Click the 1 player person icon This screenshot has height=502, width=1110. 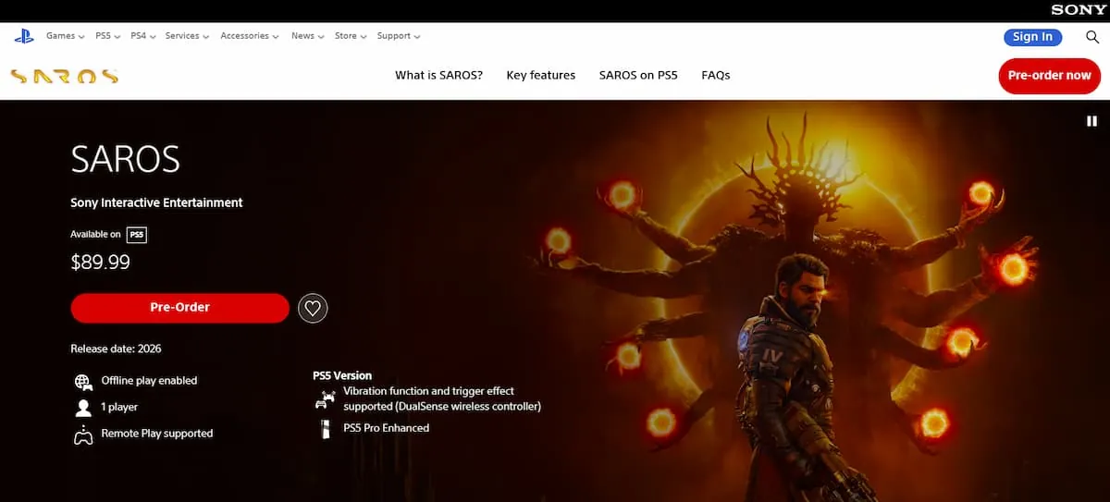pyautogui.click(x=83, y=408)
